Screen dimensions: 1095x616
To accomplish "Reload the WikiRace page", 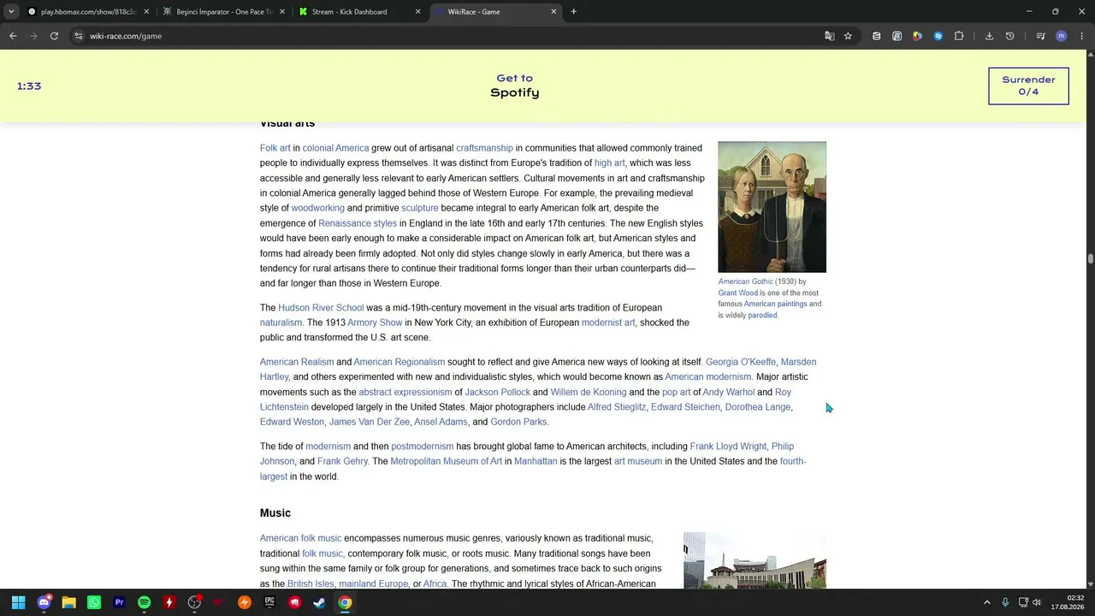I will [x=54, y=36].
